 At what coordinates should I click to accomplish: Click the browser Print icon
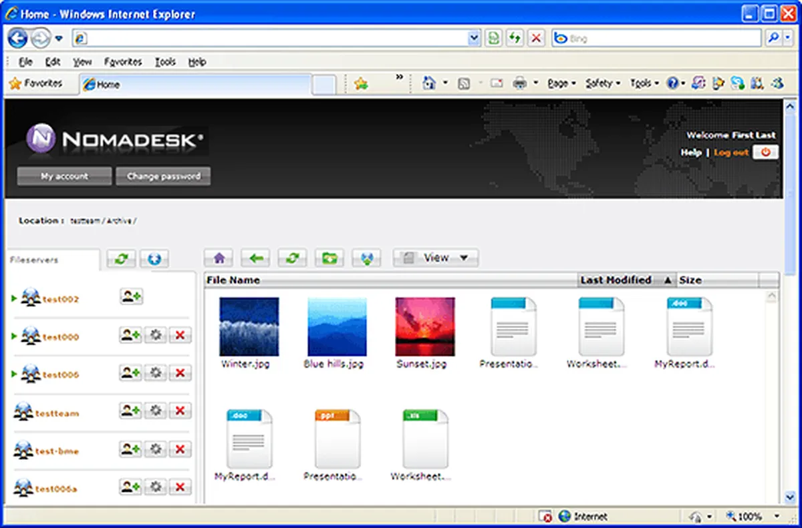[520, 83]
